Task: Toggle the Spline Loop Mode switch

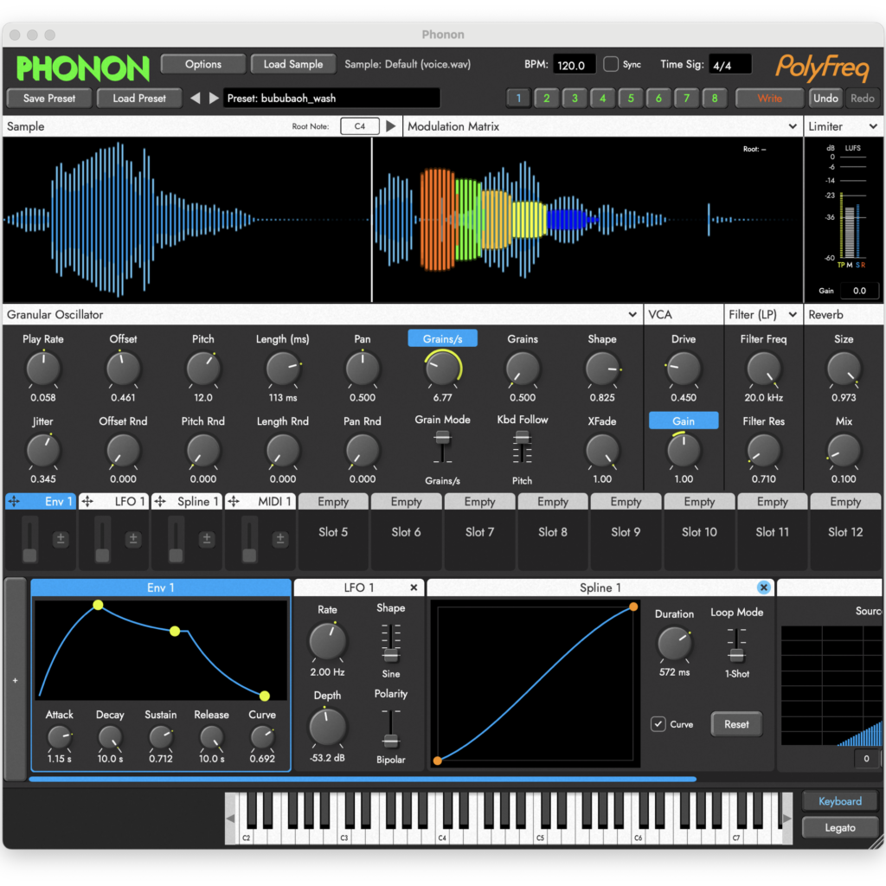Action: coord(736,645)
